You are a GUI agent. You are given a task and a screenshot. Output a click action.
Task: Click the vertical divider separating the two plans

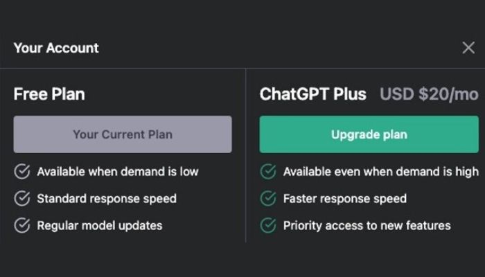pyautogui.click(x=245, y=156)
